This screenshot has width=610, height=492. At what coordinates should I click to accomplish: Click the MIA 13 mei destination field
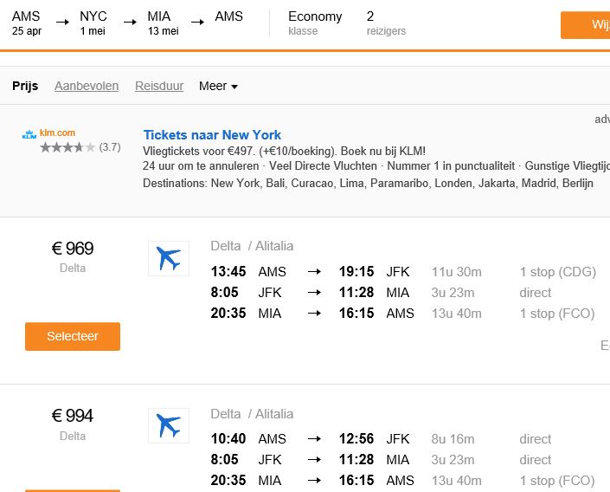pyautogui.click(x=163, y=23)
